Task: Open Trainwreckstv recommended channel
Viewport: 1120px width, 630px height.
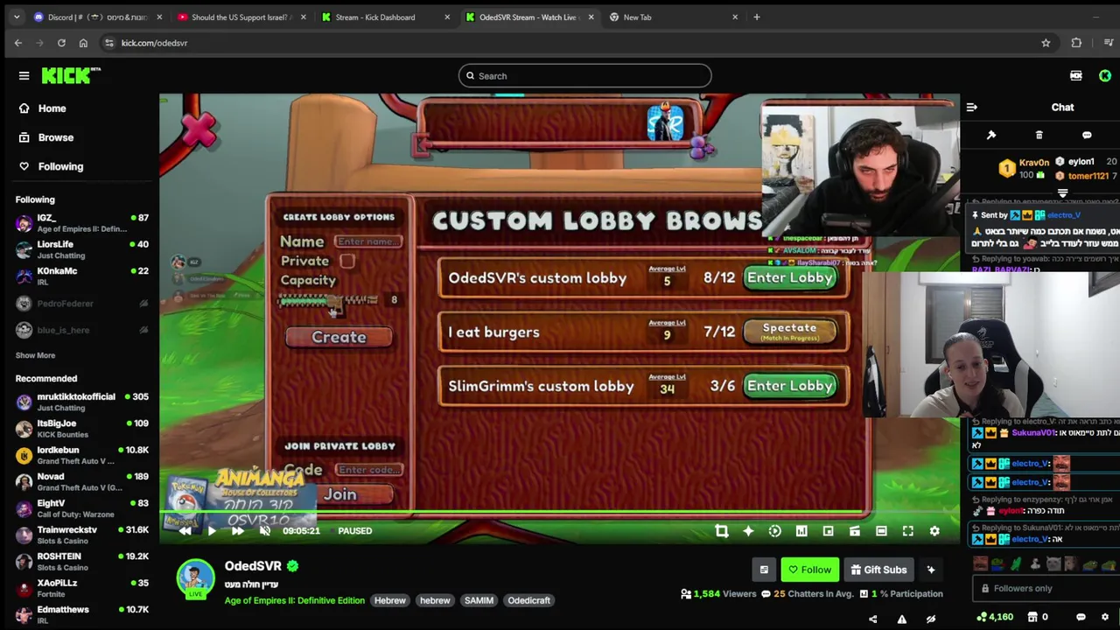Action: coord(82,535)
